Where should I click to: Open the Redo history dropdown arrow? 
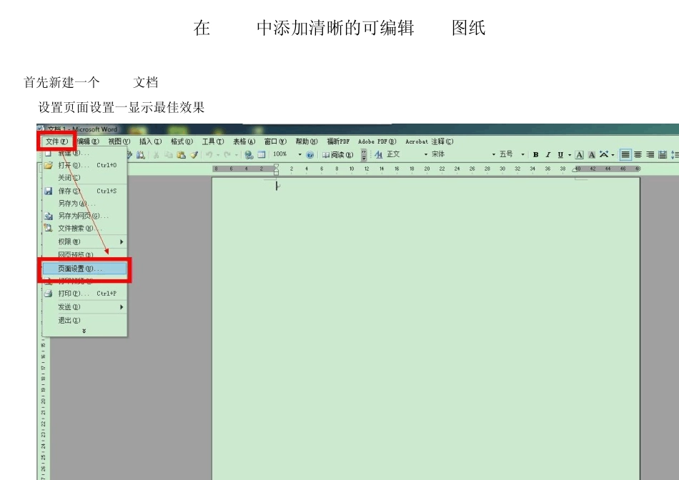point(236,154)
